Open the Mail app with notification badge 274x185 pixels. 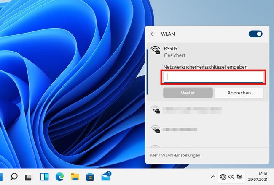click(106, 176)
